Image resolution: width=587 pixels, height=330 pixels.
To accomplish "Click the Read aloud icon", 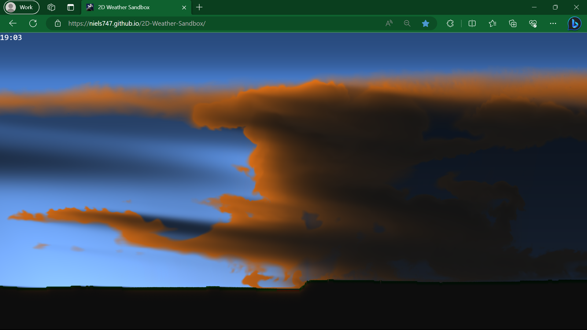I will [x=389, y=24].
